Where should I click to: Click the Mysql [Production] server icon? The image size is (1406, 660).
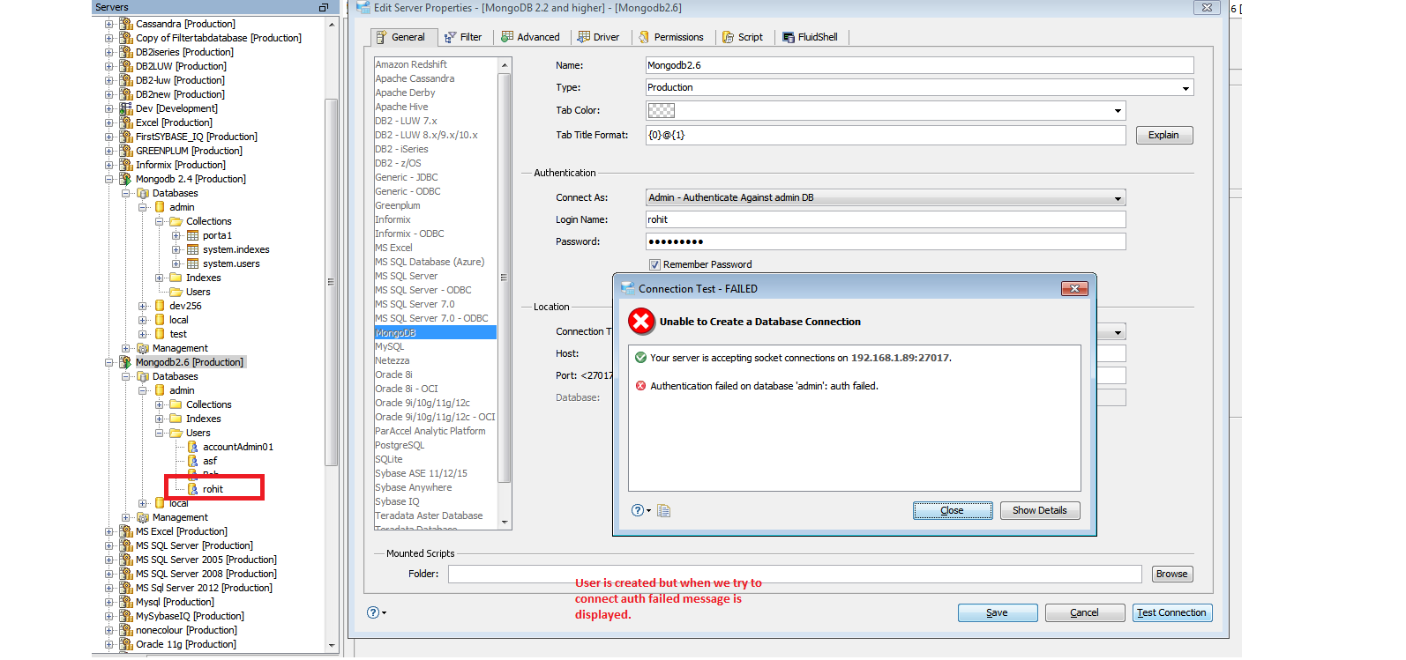126,602
